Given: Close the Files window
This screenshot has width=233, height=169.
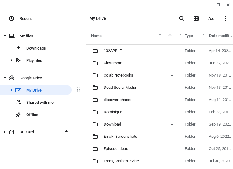Looking at the screenshot, I should 228,5.
